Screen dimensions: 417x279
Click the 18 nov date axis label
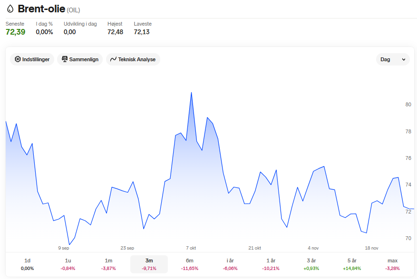tap(371, 248)
